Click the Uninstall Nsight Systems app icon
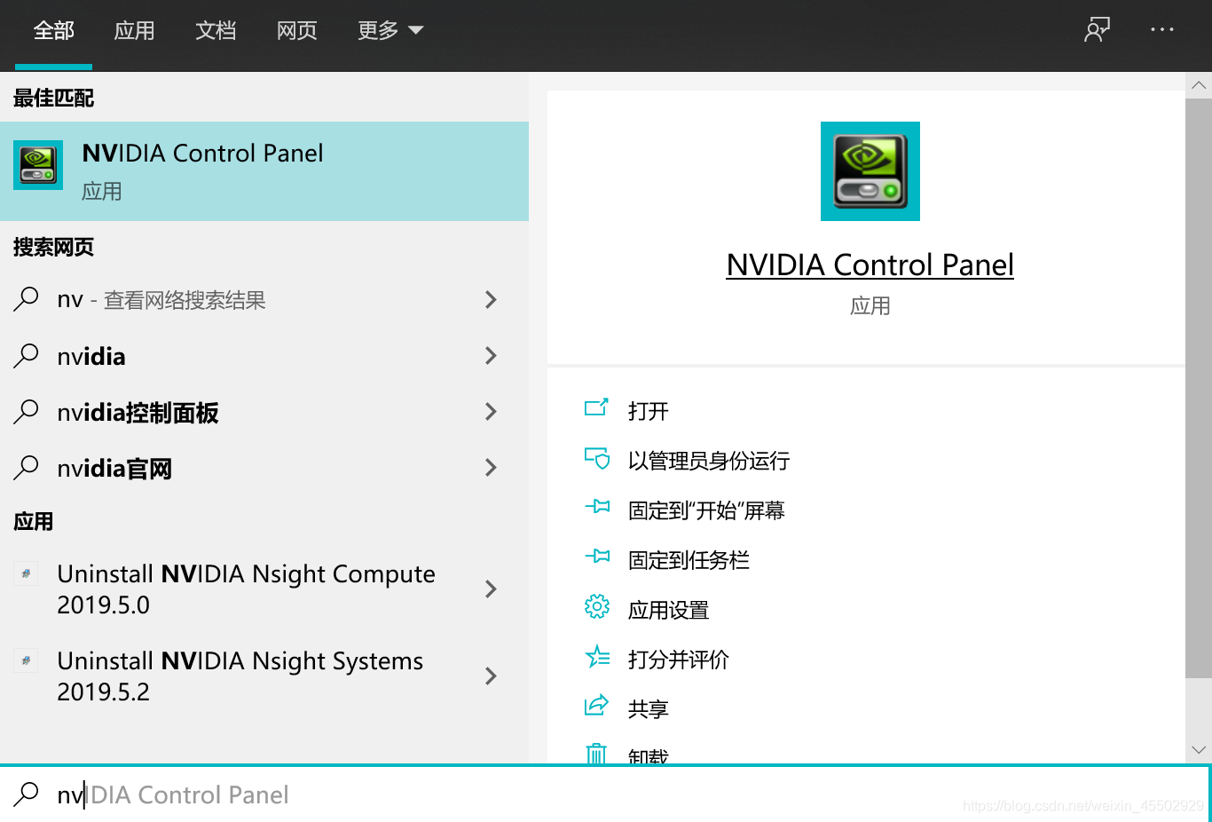The height and width of the screenshot is (822, 1212). (26, 660)
